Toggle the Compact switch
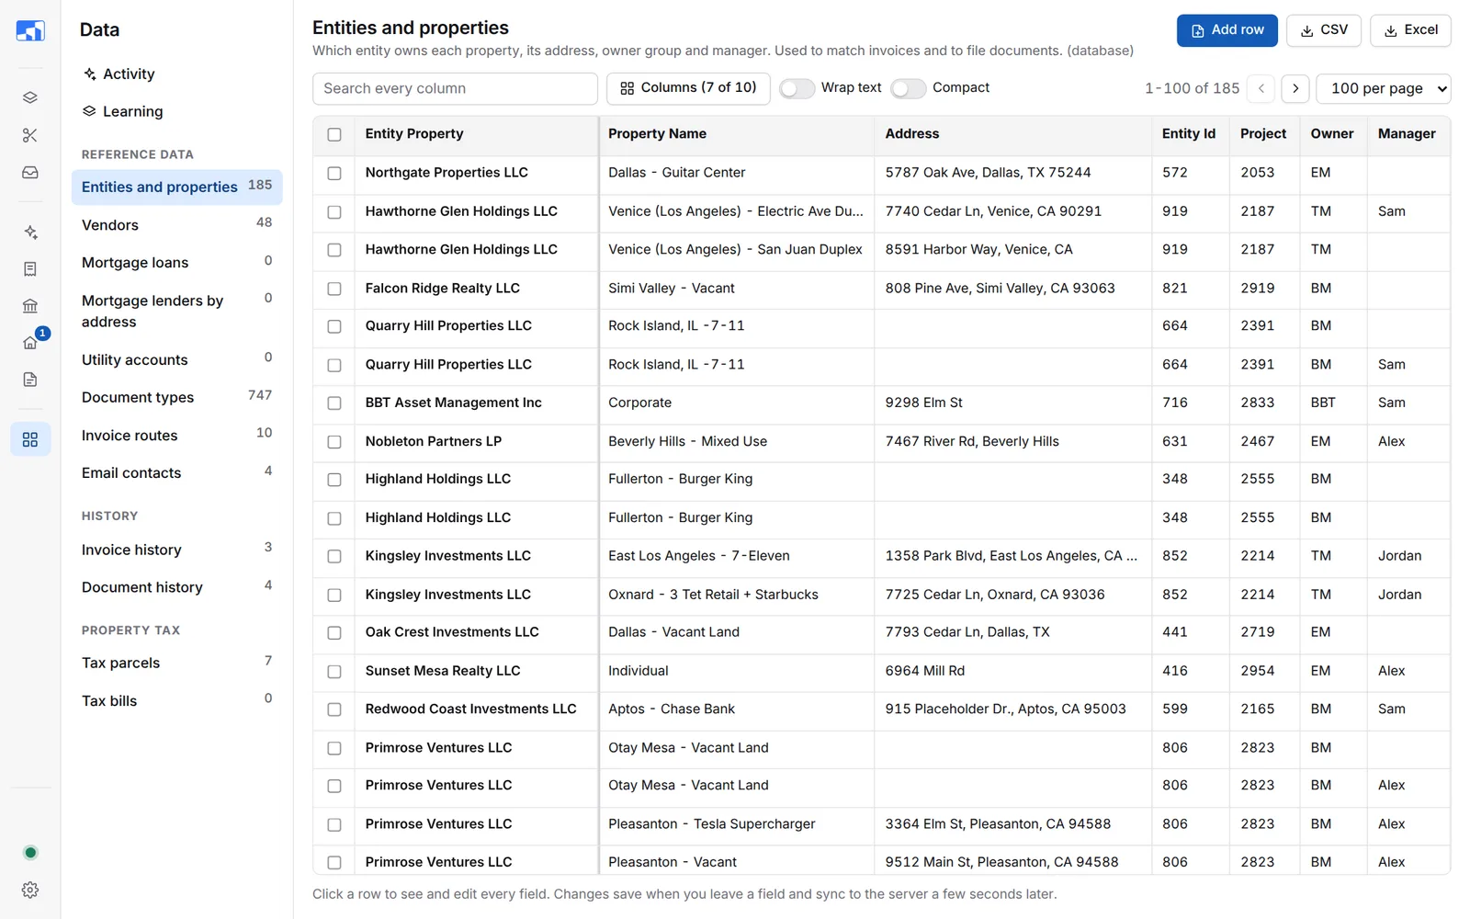This screenshot has height=919, width=1470. 908,88
